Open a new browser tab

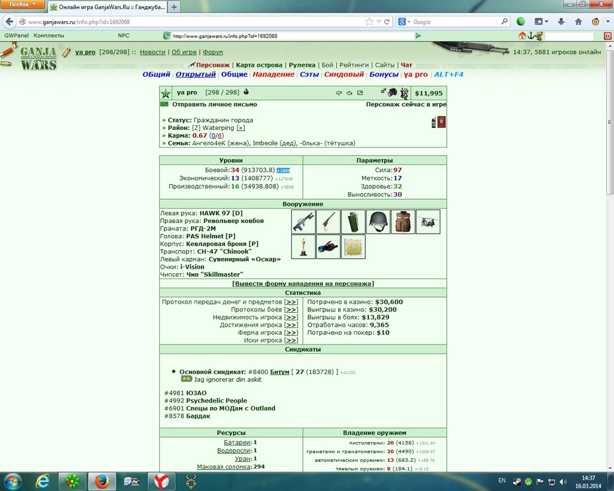point(174,7)
